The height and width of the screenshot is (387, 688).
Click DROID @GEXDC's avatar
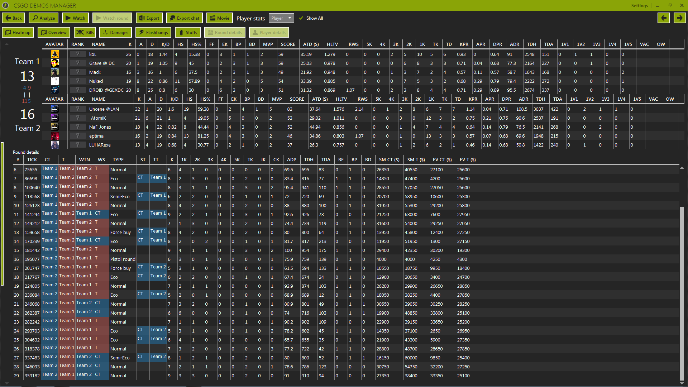click(54, 90)
